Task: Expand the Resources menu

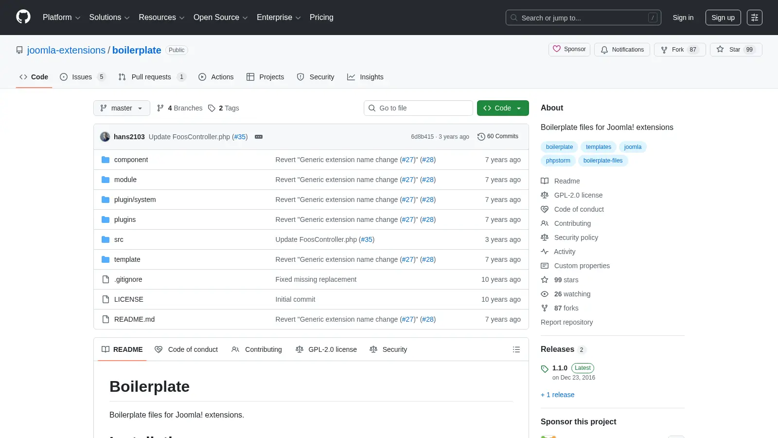Action: click(x=161, y=18)
